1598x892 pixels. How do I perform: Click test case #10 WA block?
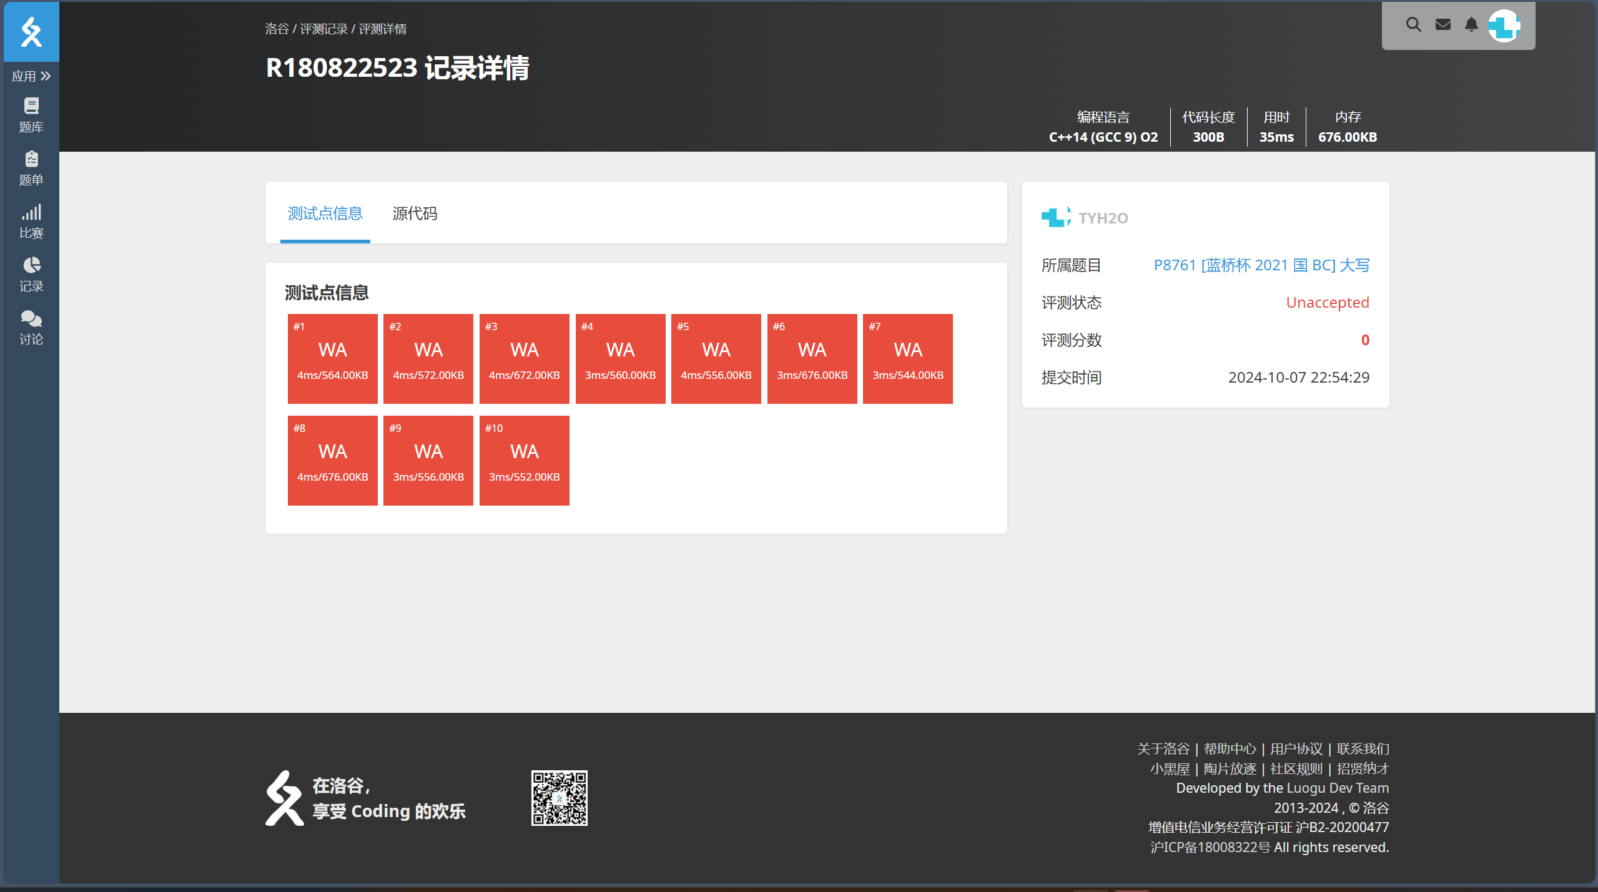[x=524, y=461]
